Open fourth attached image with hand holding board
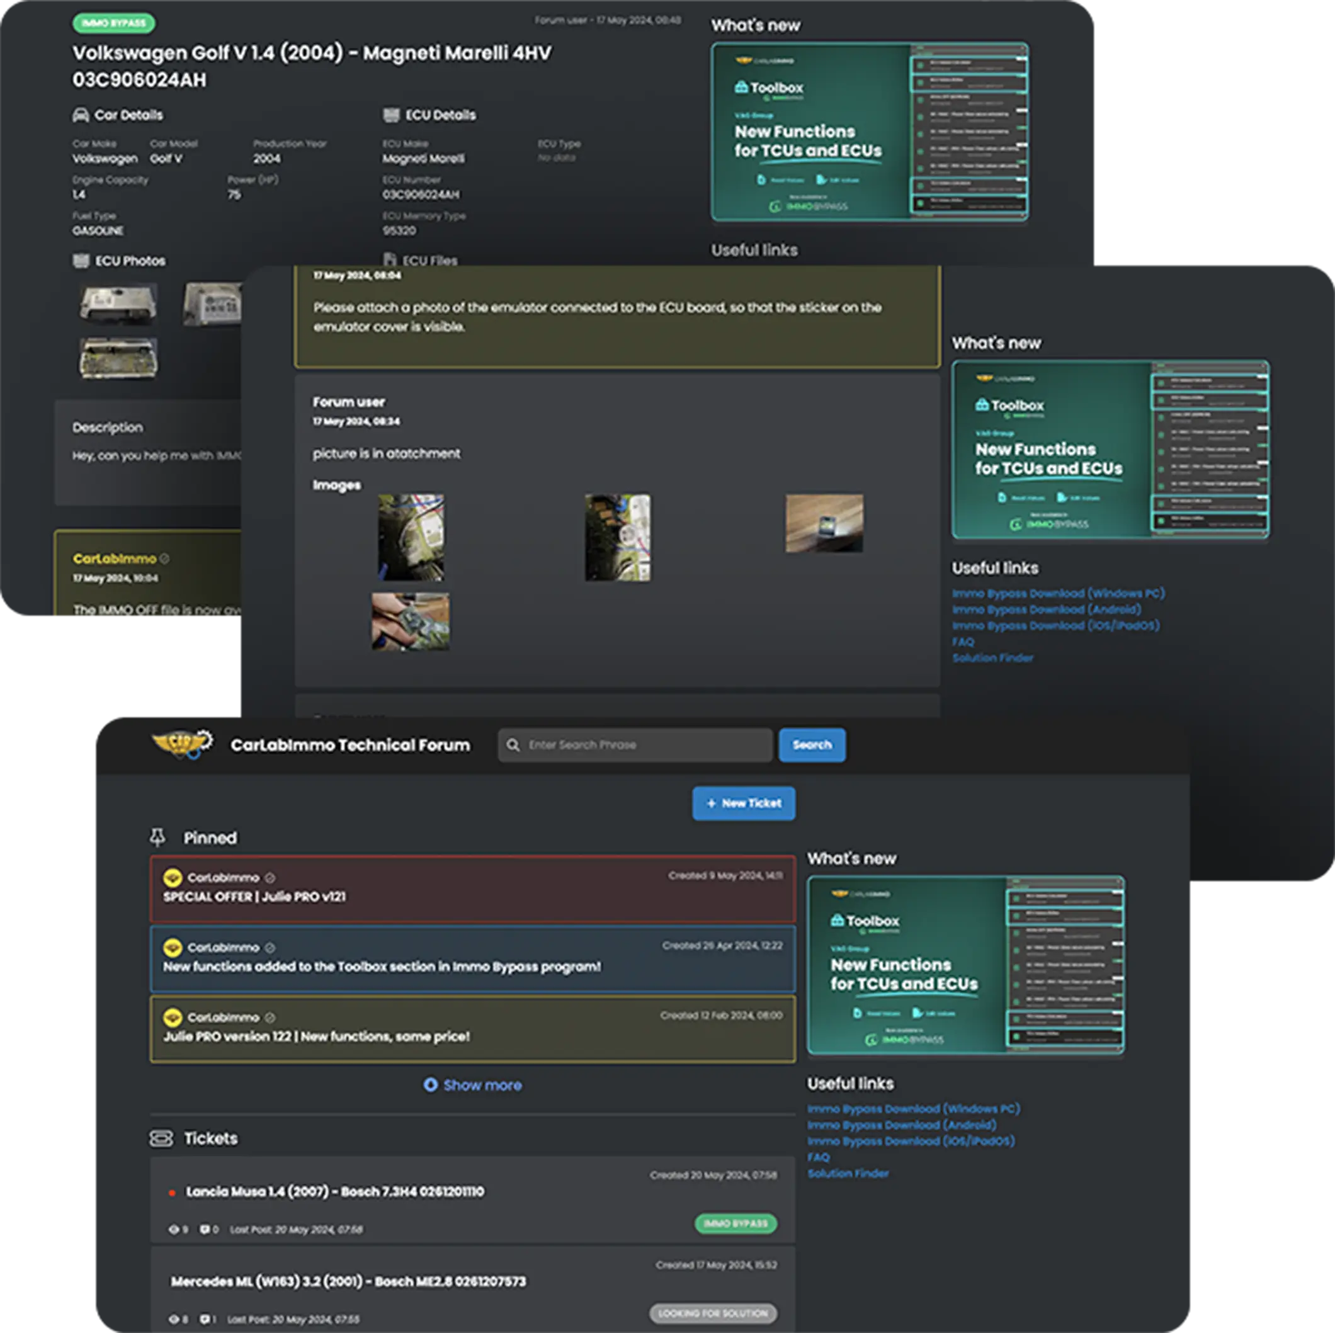The height and width of the screenshot is (1333, 1335). (x=411, y=621)
